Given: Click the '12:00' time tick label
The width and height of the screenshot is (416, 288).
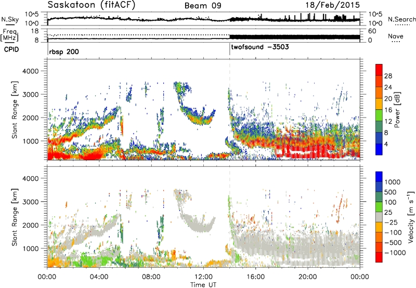Looking at the screenshot, I should pyautogui.click(x=203, y=277).
